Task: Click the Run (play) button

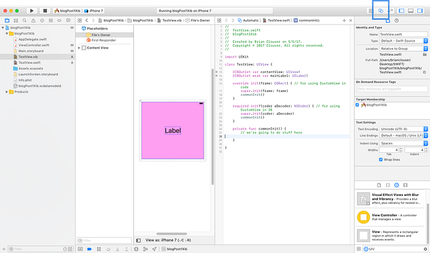Action: pos(32,10)
